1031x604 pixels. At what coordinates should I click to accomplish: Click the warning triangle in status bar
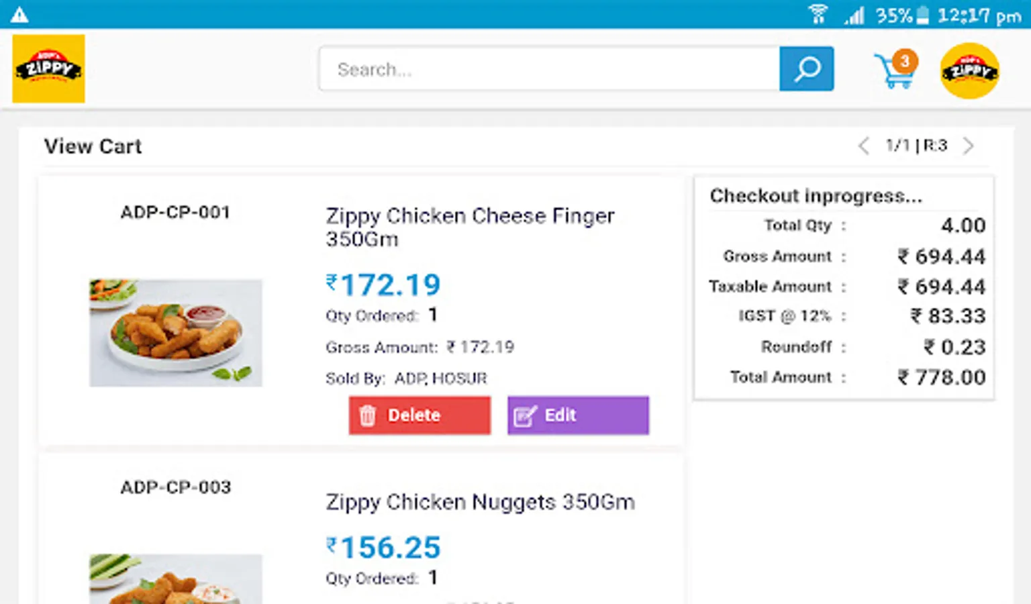(x=19, y=14)
